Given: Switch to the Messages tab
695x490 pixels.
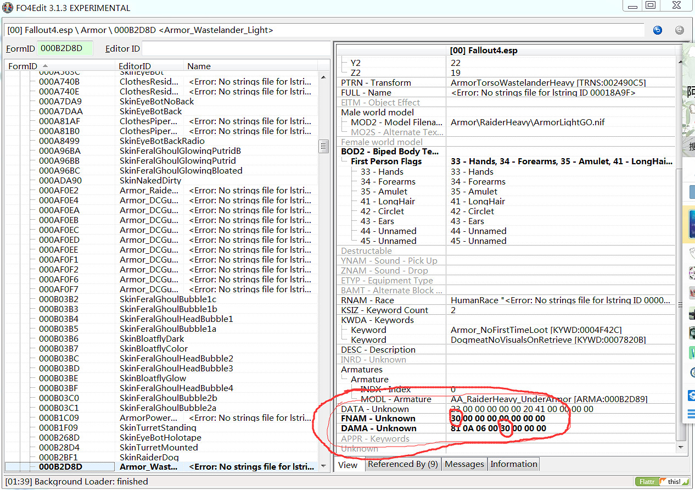Looking at the screenshot, I should tap(464, 464).
